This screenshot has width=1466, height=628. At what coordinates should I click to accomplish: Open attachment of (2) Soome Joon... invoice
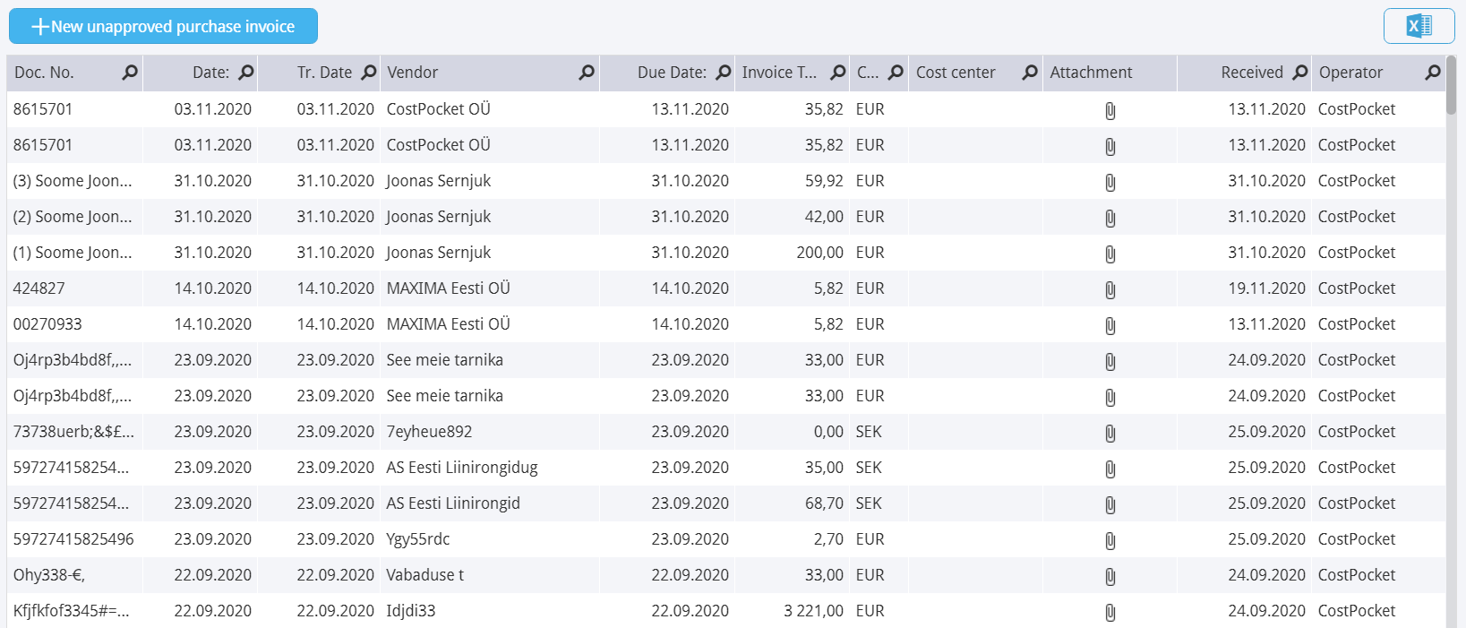point(1110,218)
